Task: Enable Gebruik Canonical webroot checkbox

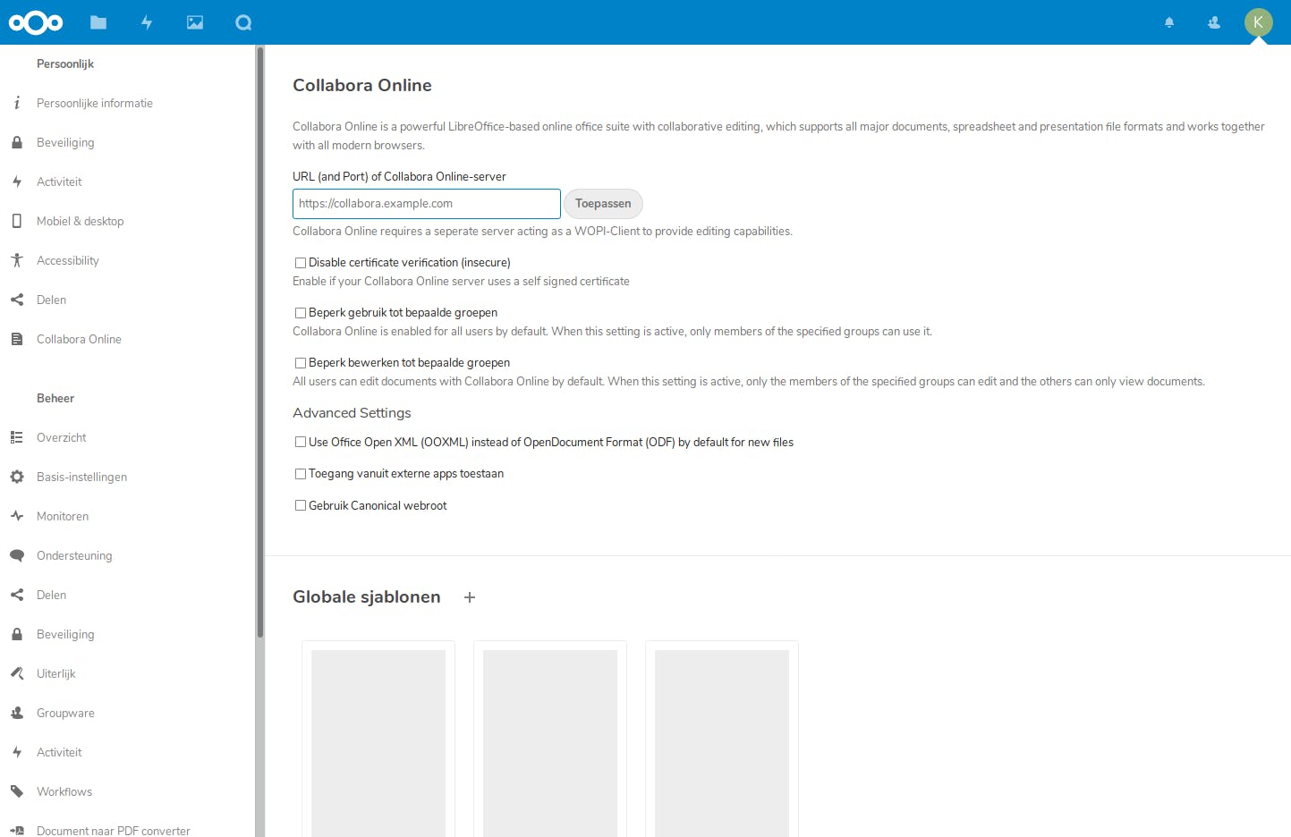Action: point(301,505)
